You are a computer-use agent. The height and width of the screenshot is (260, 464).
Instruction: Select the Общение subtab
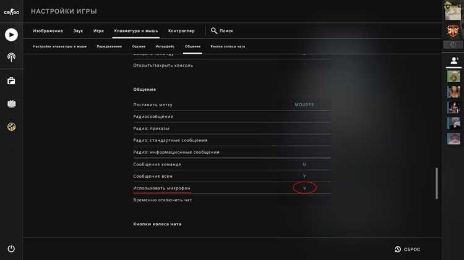coord(192,46)
